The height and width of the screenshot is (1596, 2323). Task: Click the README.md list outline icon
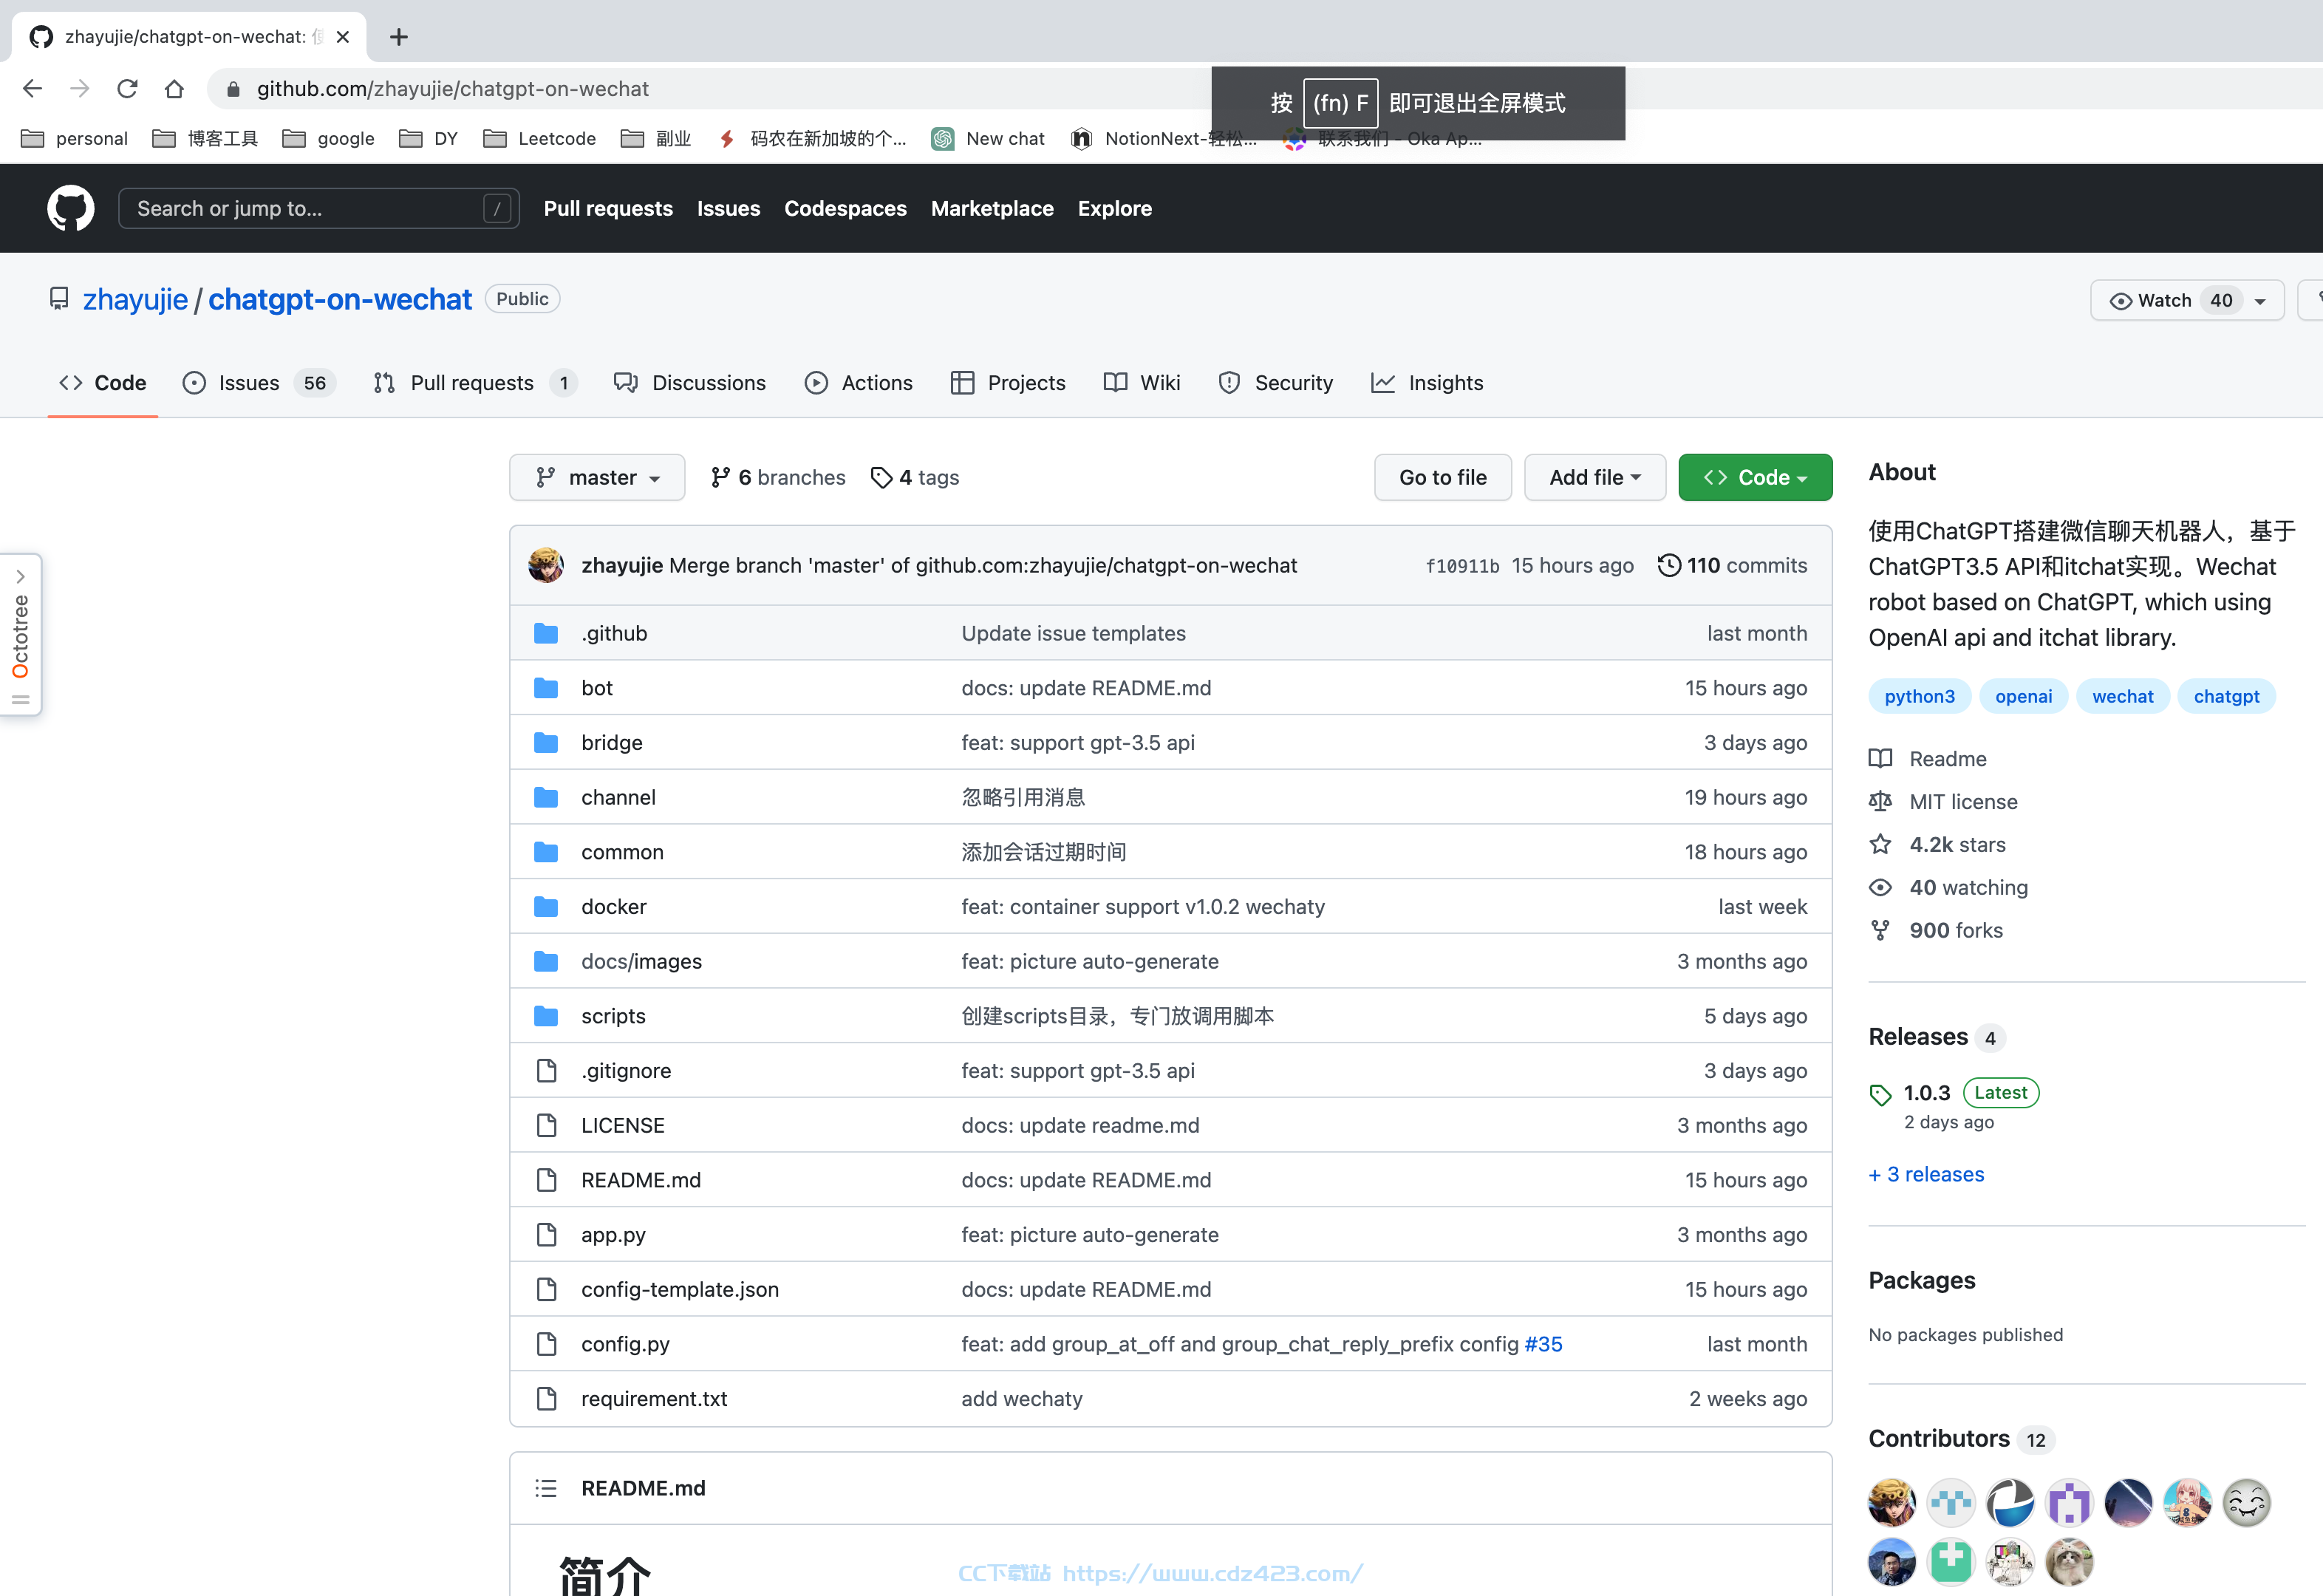tap(546, 1488)
